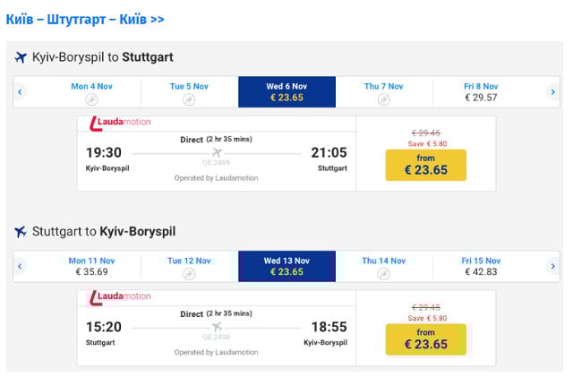Show earlier return dates with left arrow
The height and width of the screenshot is (377, 573).
[x=21, y=266]
